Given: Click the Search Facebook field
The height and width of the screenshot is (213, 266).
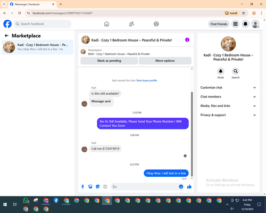Looking at the screenshot, I should 43,24.
